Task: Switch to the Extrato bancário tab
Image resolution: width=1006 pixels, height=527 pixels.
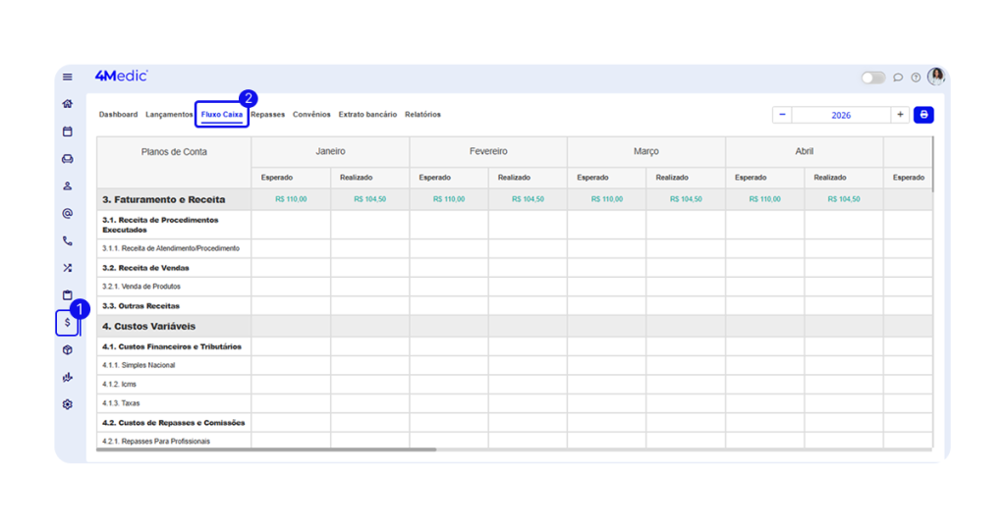Action: coord(367,115)
